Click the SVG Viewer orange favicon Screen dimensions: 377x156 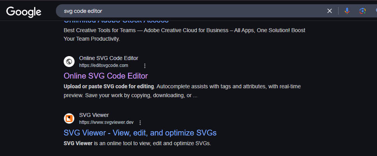point(69,118)
